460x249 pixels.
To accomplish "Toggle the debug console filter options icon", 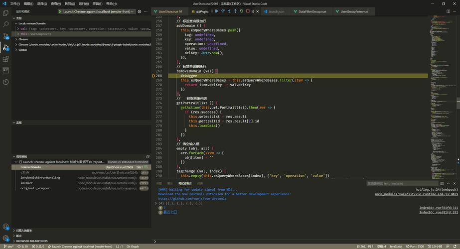I will [x=442, y=183].
